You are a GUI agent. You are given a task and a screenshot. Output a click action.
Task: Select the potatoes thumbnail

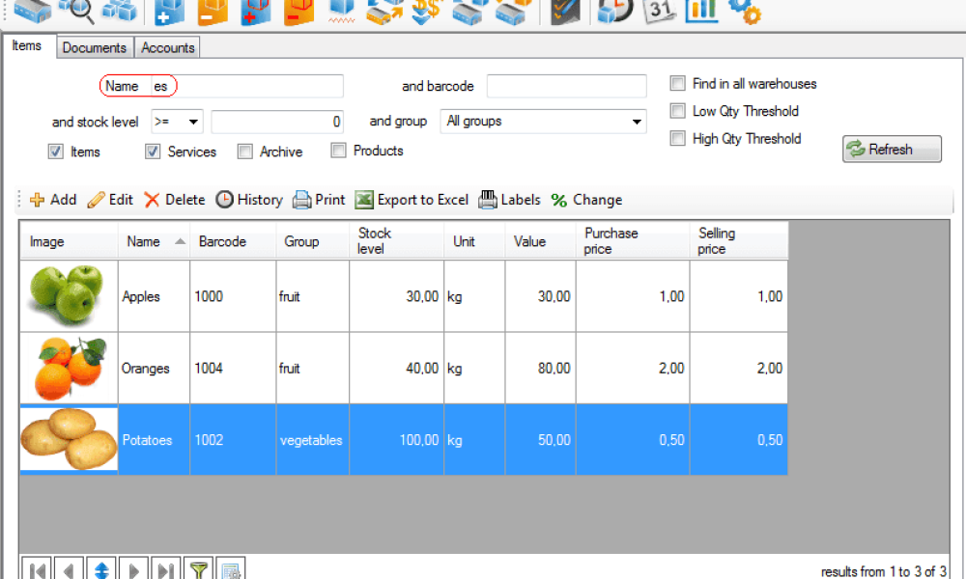click(x=69, y=439)
